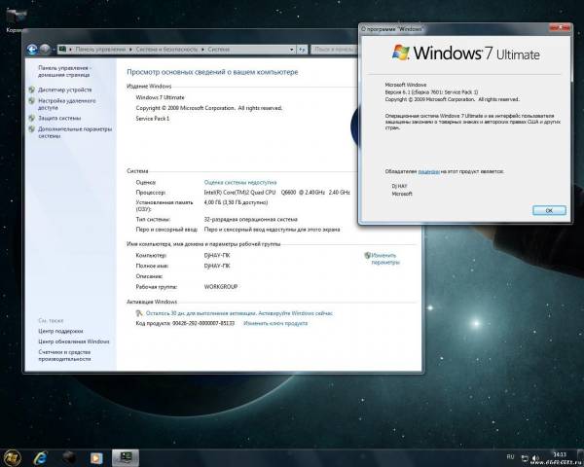Open recent pages dropdown beside Forward arrow
The image size is (584, 467).
click(54, 50)
